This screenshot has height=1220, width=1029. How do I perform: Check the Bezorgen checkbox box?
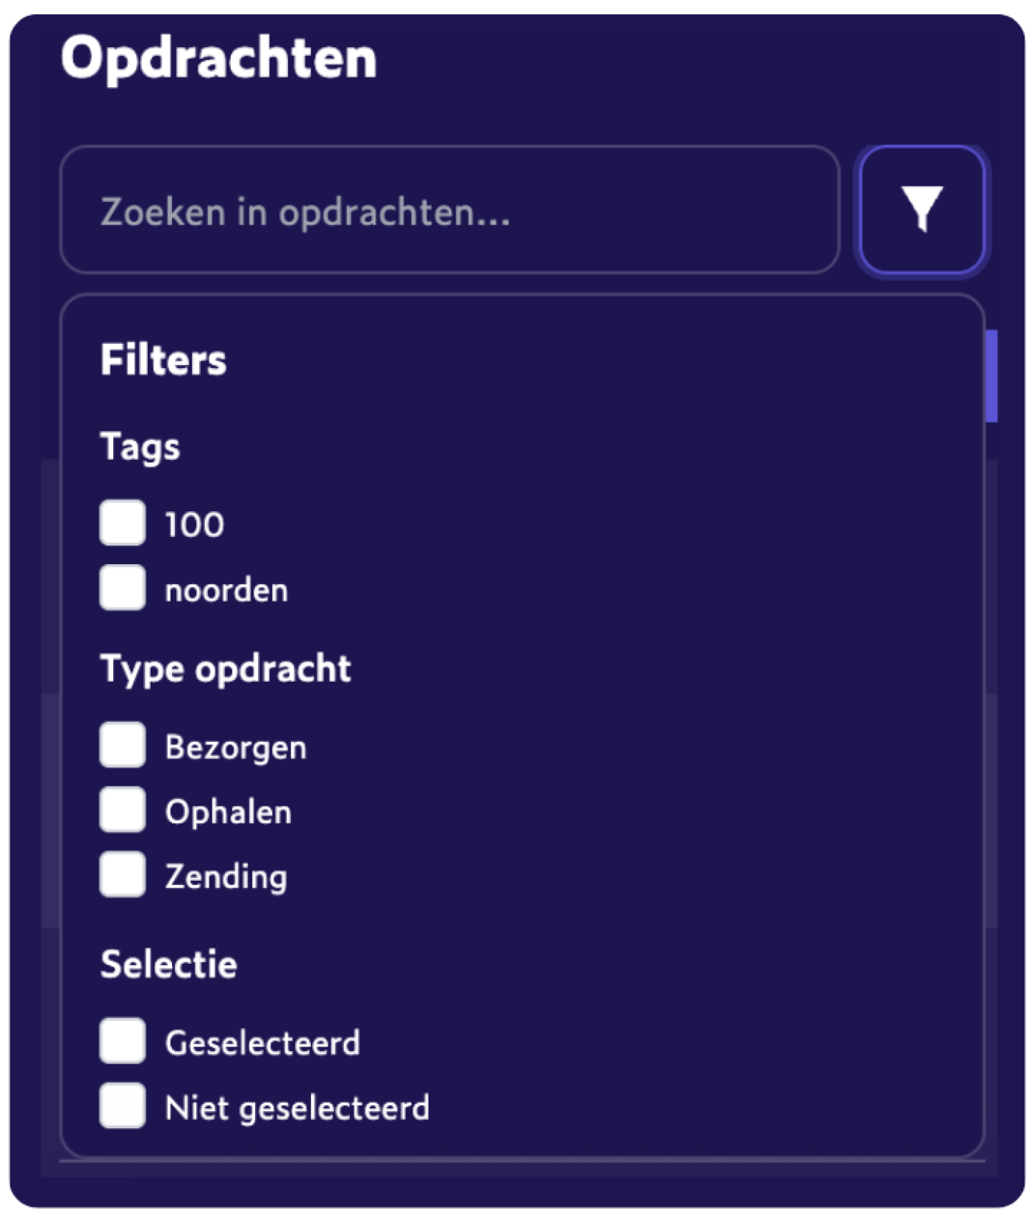(x=123, y=745)
